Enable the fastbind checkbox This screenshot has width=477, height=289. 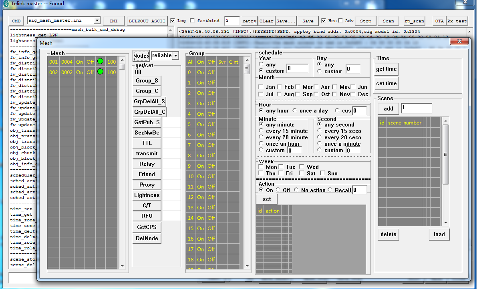click(192, 21)
